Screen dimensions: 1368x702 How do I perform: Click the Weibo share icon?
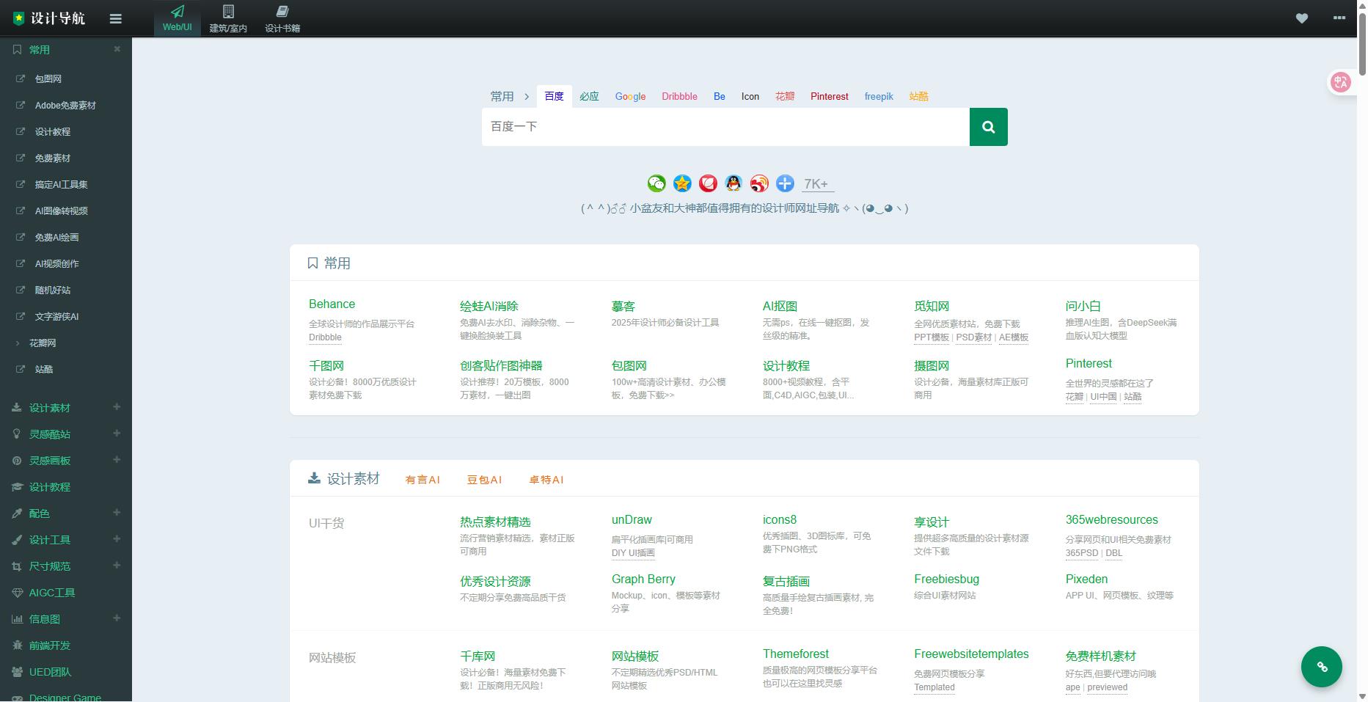(x=758, y=183)
